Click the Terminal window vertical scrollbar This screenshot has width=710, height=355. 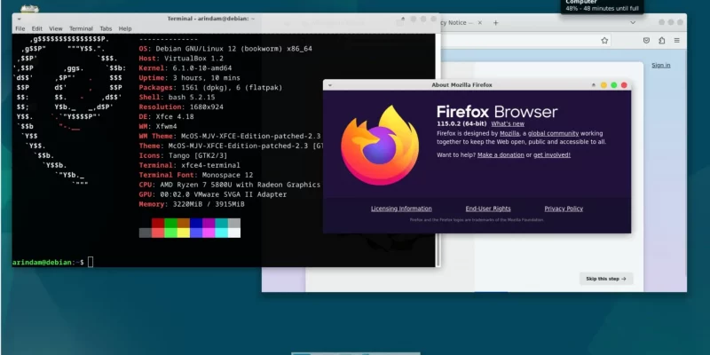438,149
